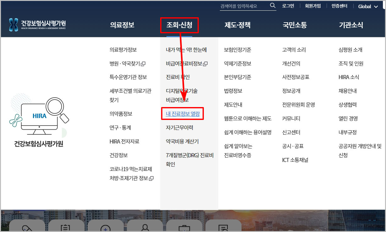Click the clipboard list quick-link icon
The height and width of the screenshot is (232, 386).
coord(66,229)
